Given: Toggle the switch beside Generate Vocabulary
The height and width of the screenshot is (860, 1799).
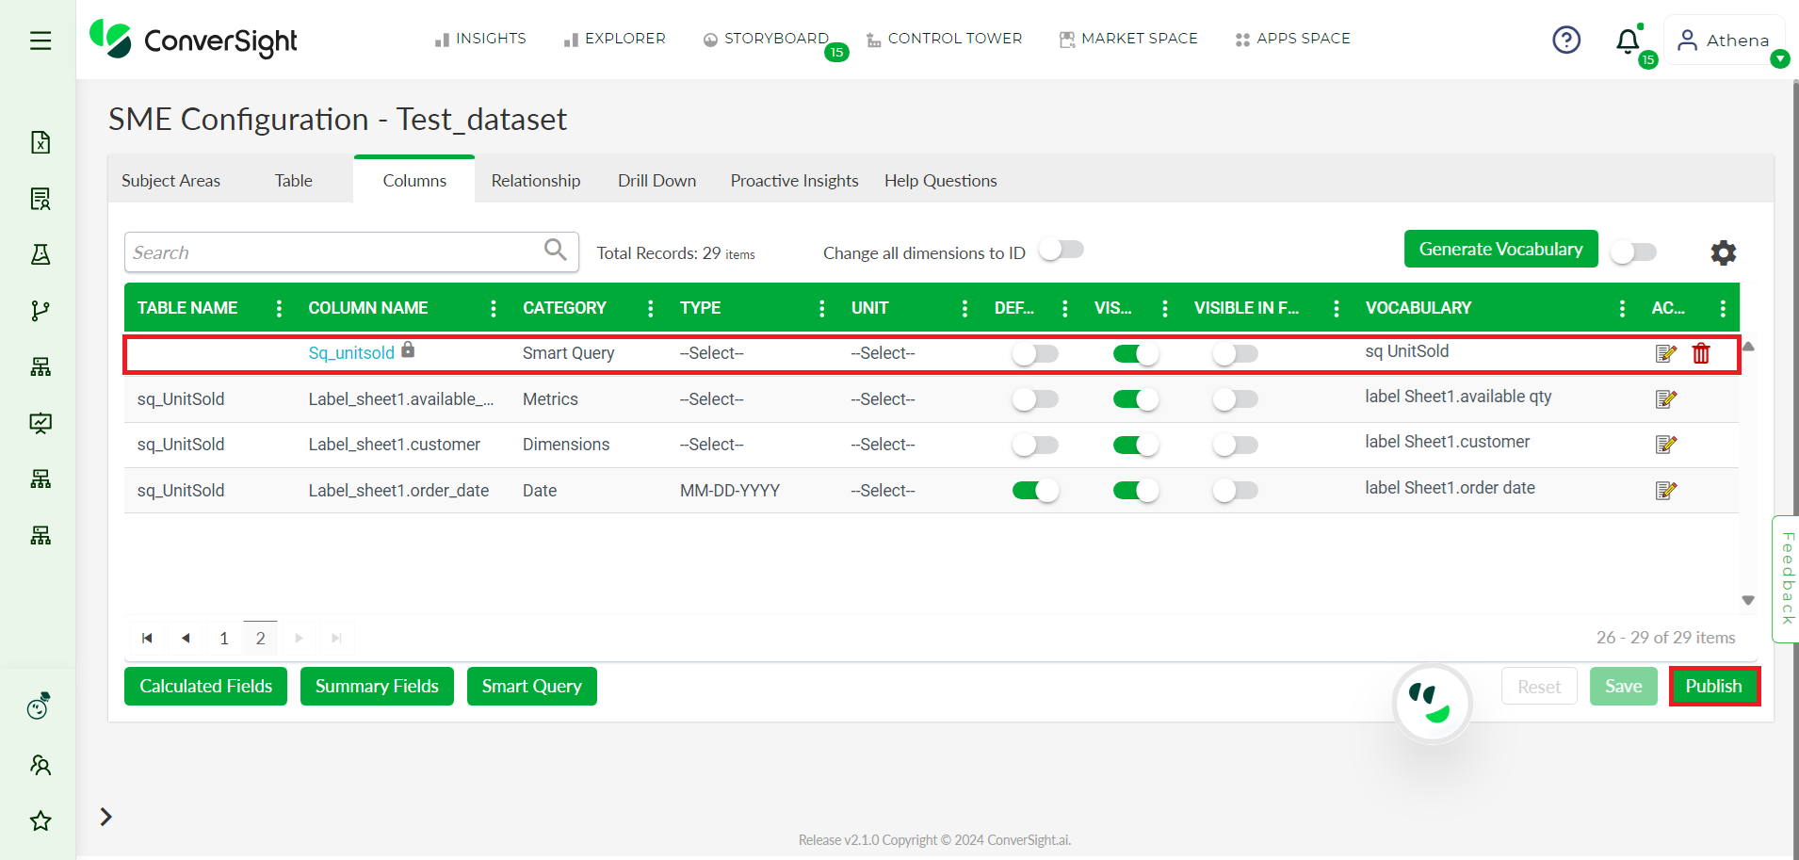Looking at the screenshot, I should [1633, 252].
